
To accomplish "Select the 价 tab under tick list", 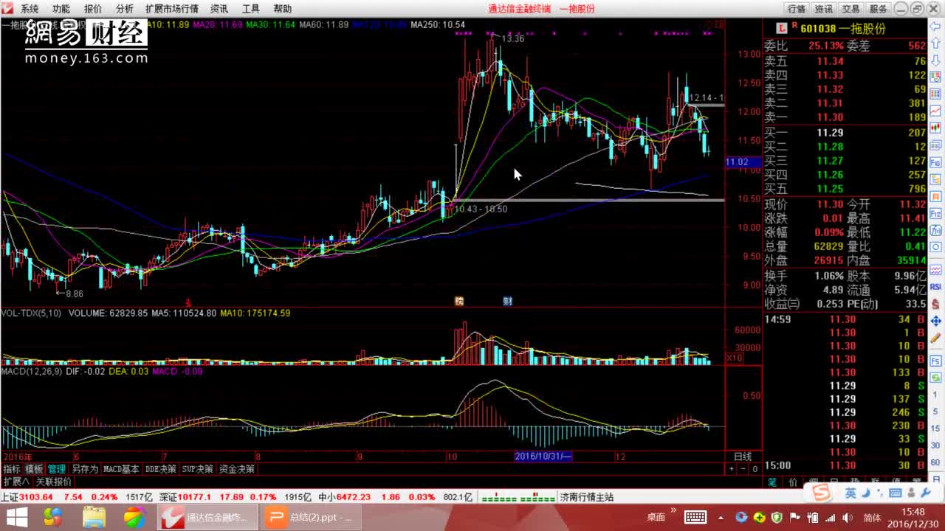I will (794, 482).
